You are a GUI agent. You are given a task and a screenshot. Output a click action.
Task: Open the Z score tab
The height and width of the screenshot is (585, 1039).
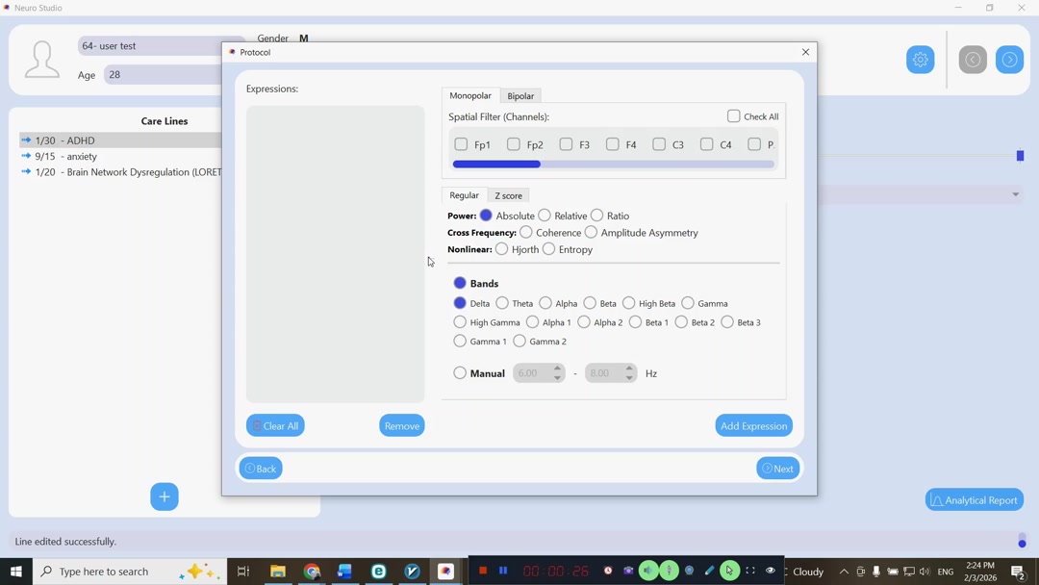pos(508,195)
